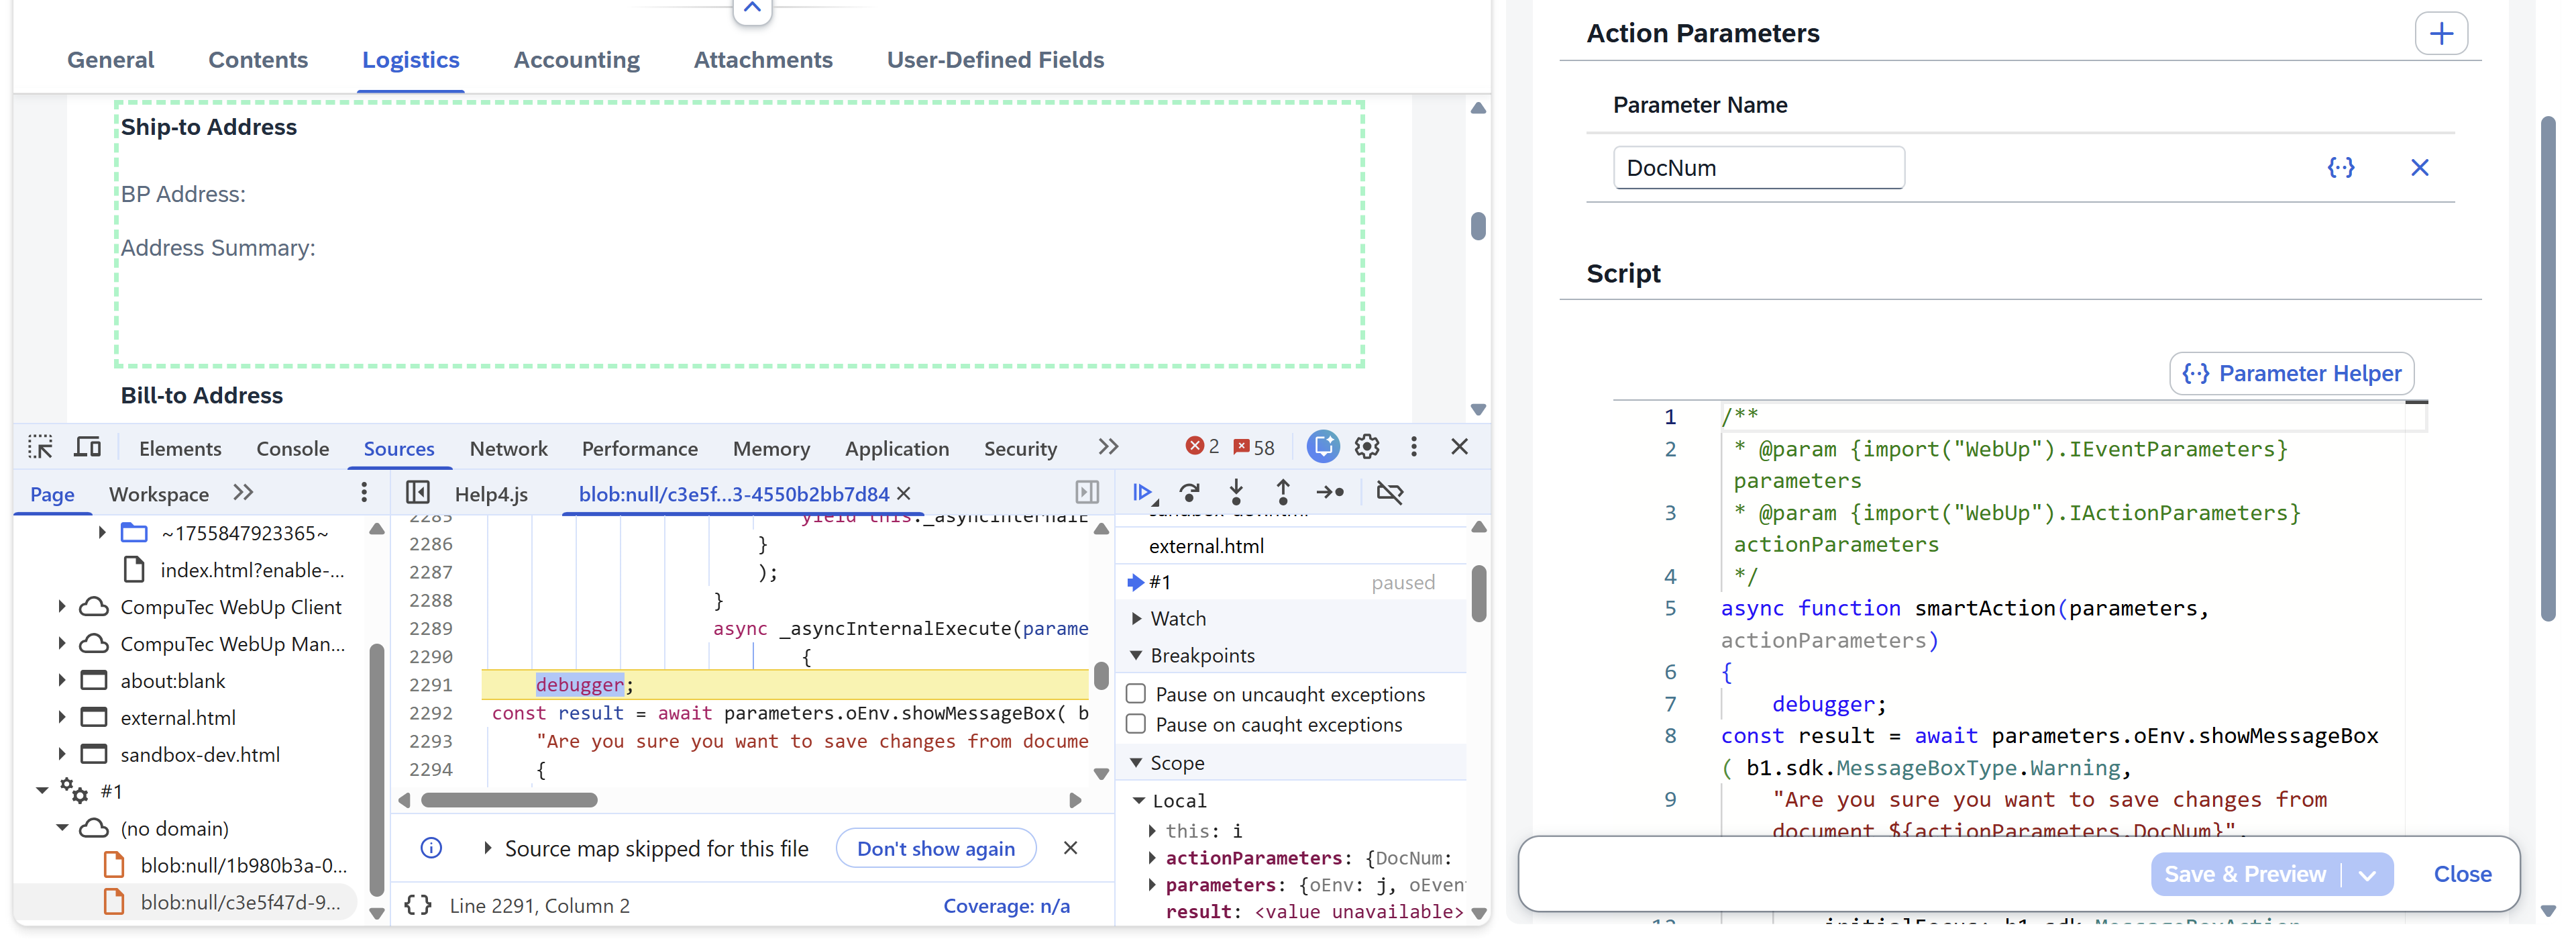
Task: Click the Parameter Helper button
Action: point(2291,373)
